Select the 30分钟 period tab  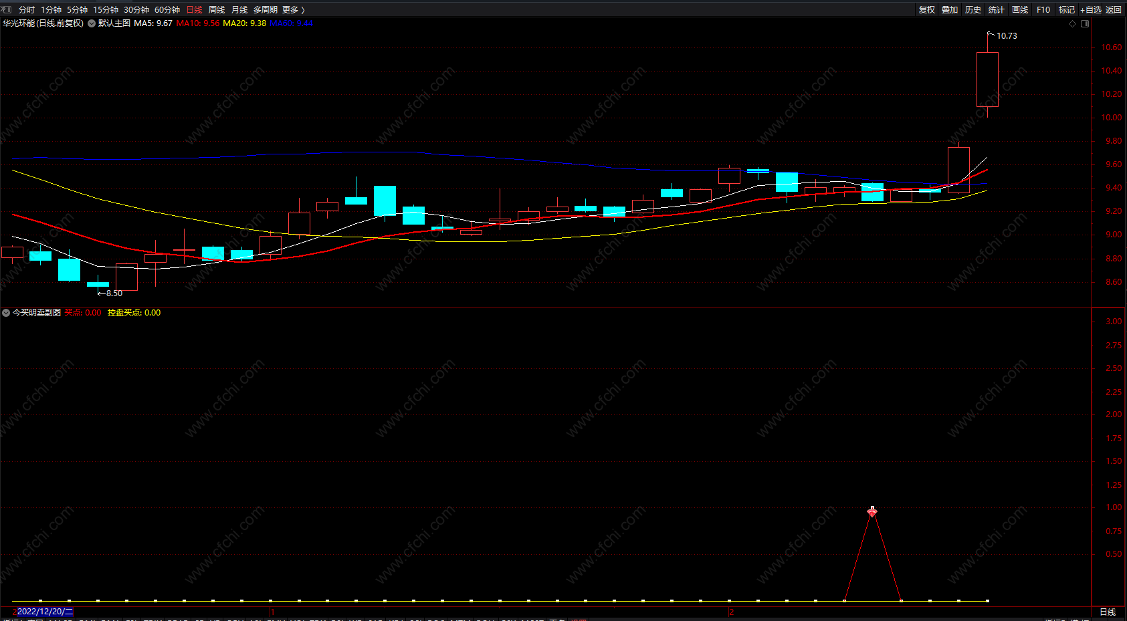[136, 10]
